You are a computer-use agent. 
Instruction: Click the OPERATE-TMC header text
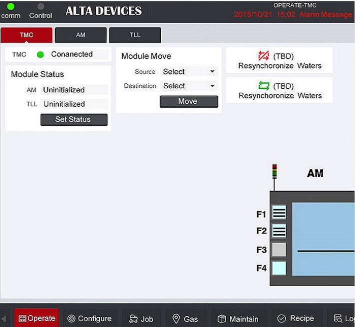tap(295, 5)
